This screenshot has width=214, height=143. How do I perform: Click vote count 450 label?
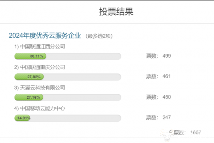click(x=158, y=97)
